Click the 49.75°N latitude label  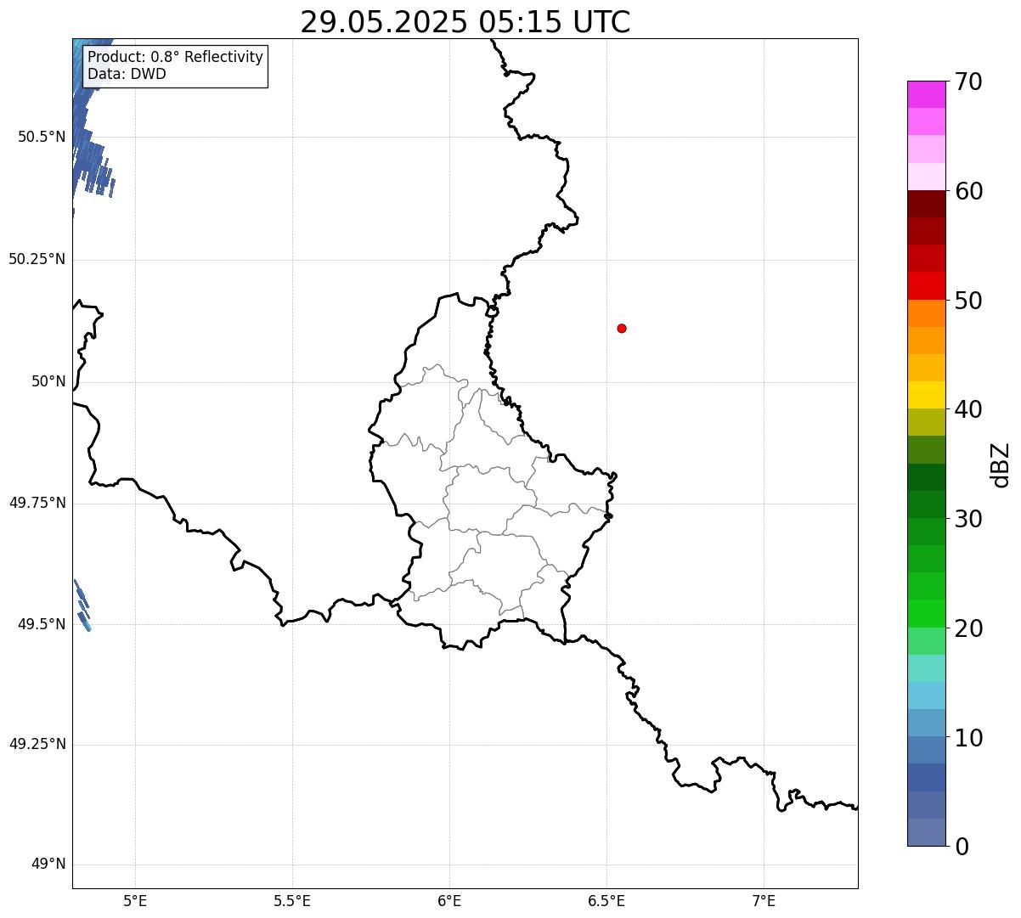tap(37, 503)
